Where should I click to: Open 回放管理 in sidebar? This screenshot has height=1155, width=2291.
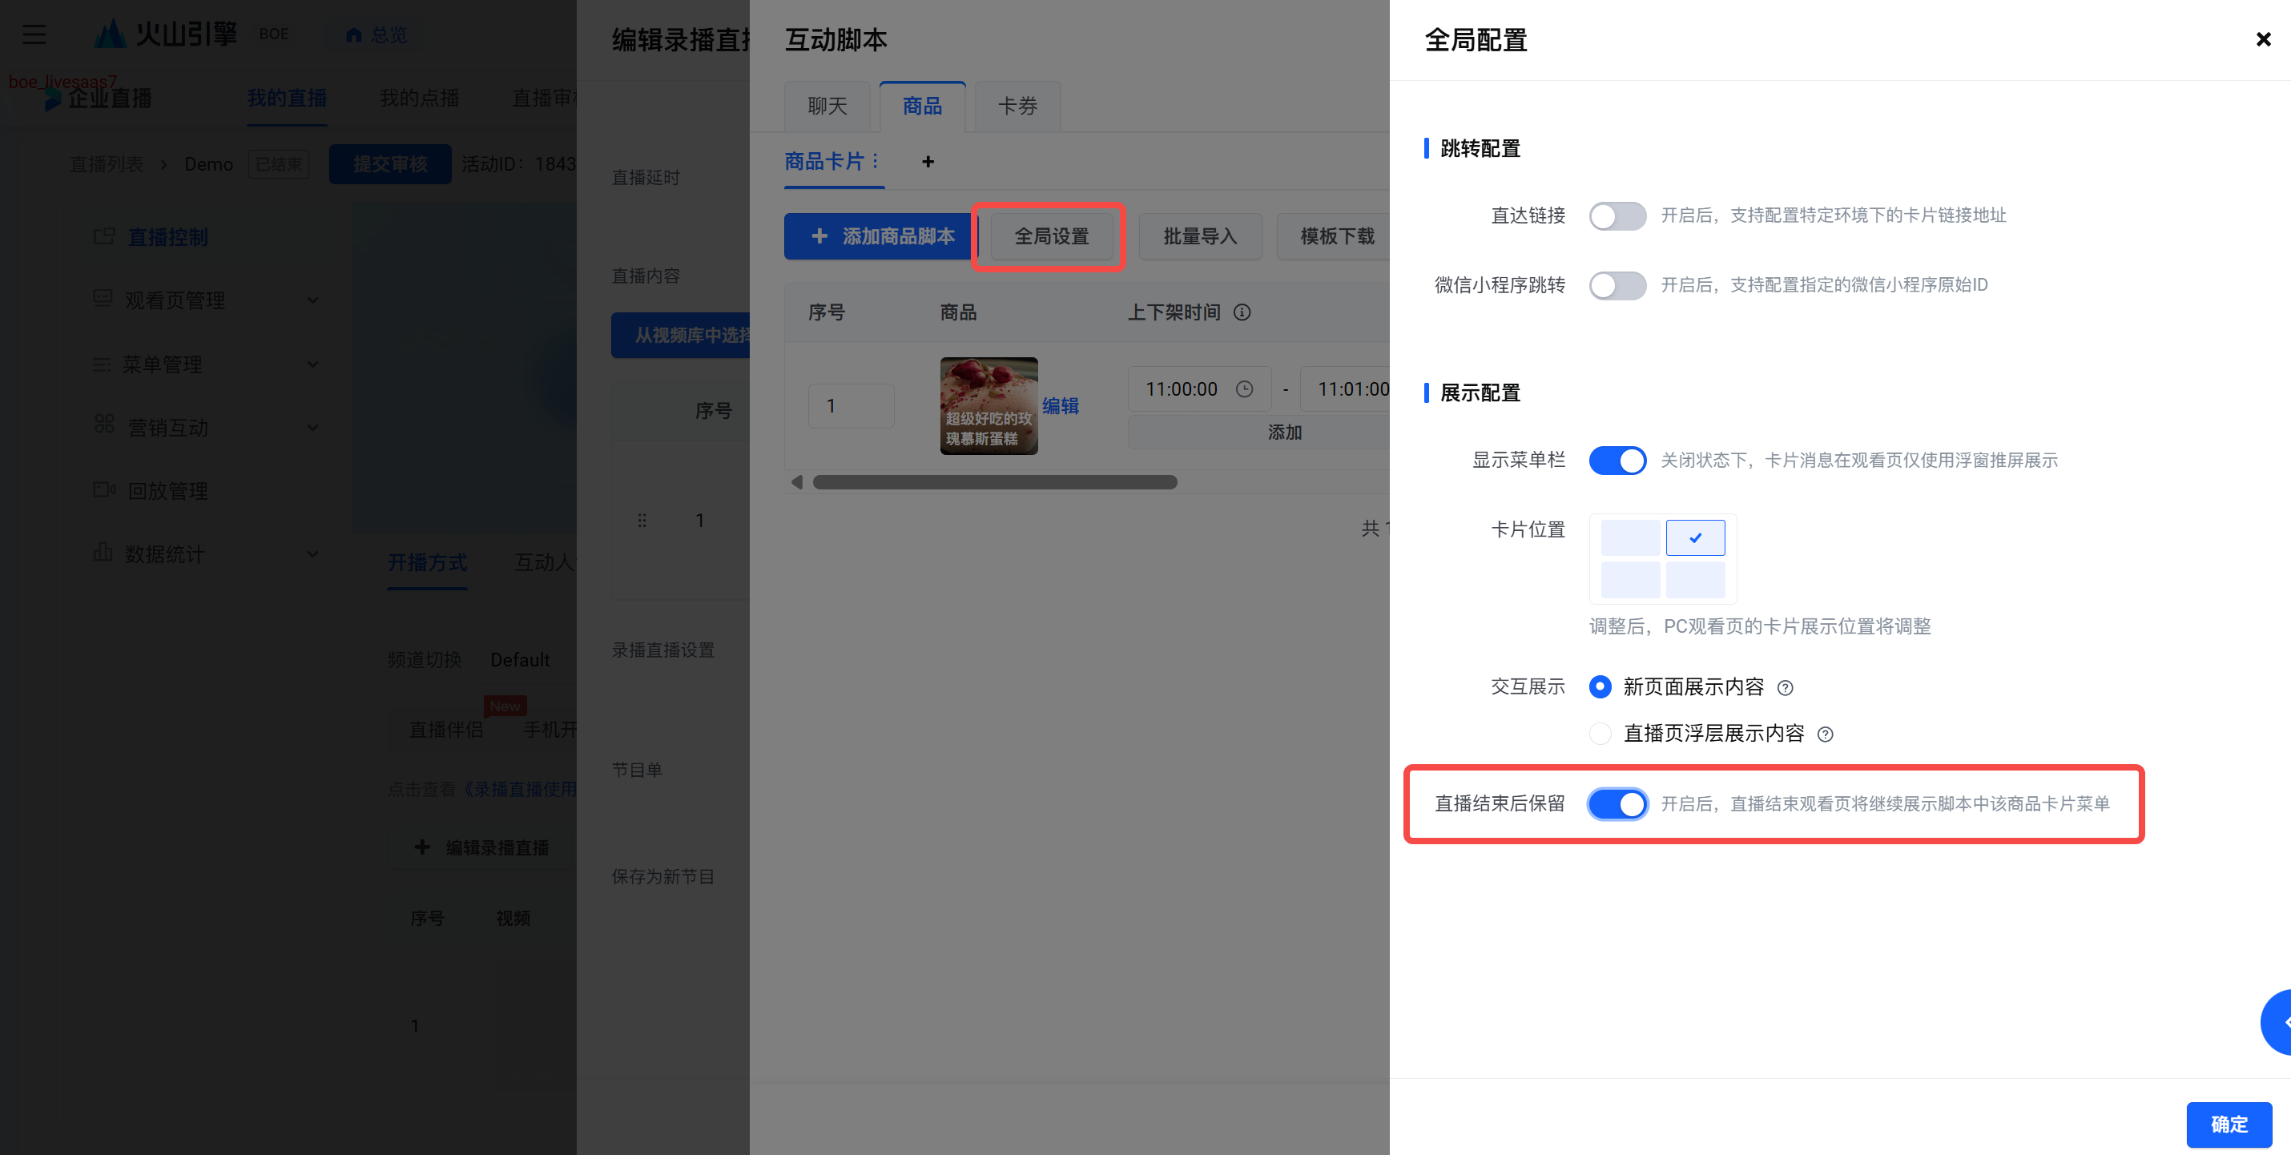(x=168, y=491)
